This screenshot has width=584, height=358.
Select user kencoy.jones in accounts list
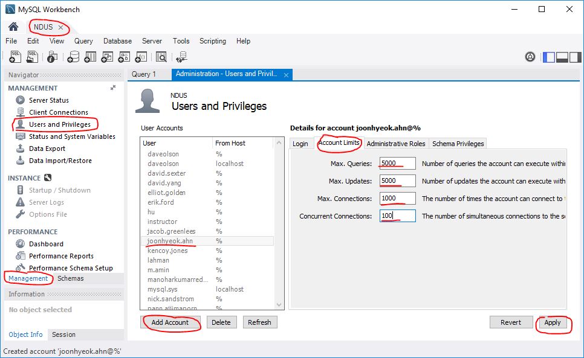(167, 251)
